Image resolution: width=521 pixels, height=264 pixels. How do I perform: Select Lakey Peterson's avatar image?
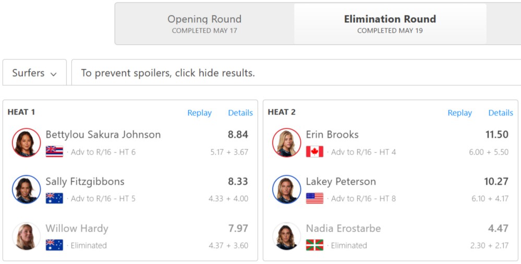coord(286,189)
